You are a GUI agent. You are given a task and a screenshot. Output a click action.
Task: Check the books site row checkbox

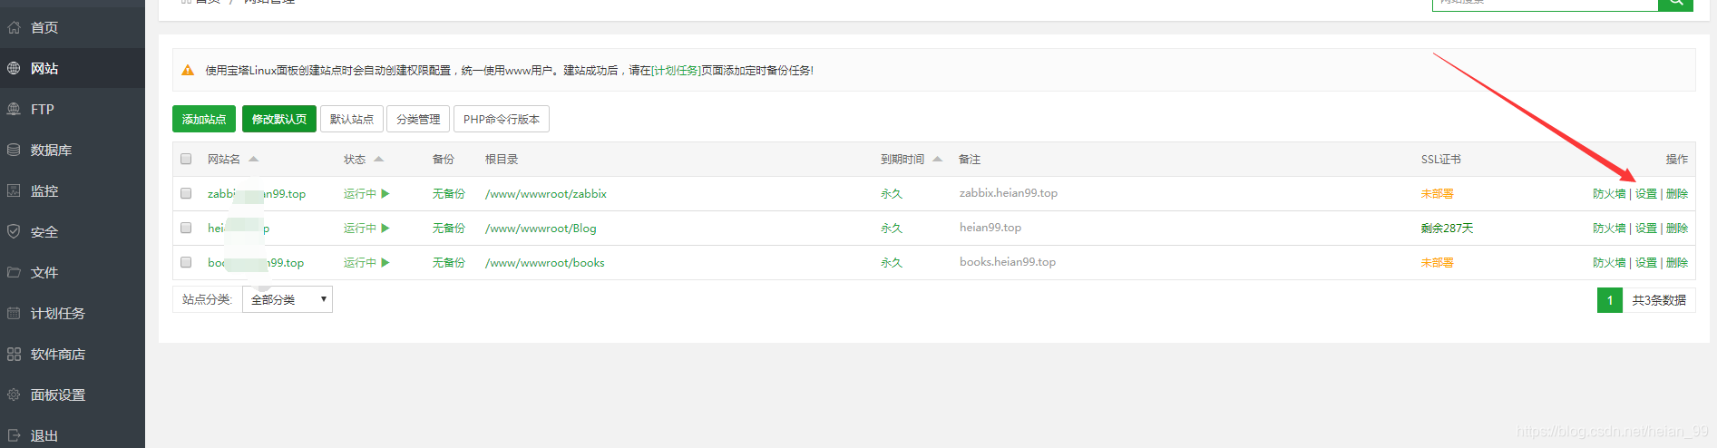click(x=186, y=262)
